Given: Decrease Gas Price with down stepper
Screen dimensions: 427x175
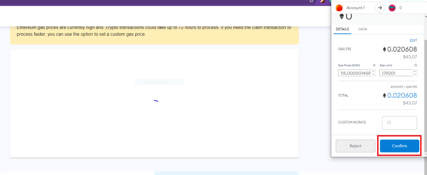Looking at the screenshot, I should [x=373, y=74].
